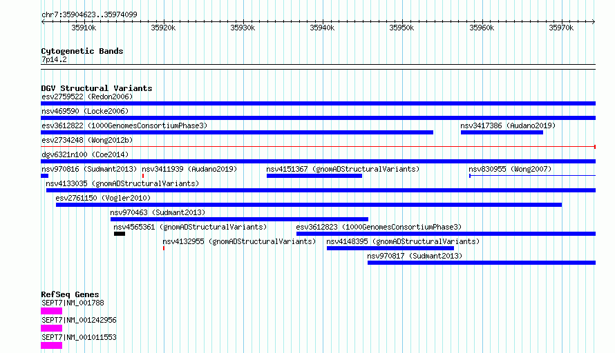
Task: Open the nsv4148395 gnomAD variant bar
Action: (390, 248)
